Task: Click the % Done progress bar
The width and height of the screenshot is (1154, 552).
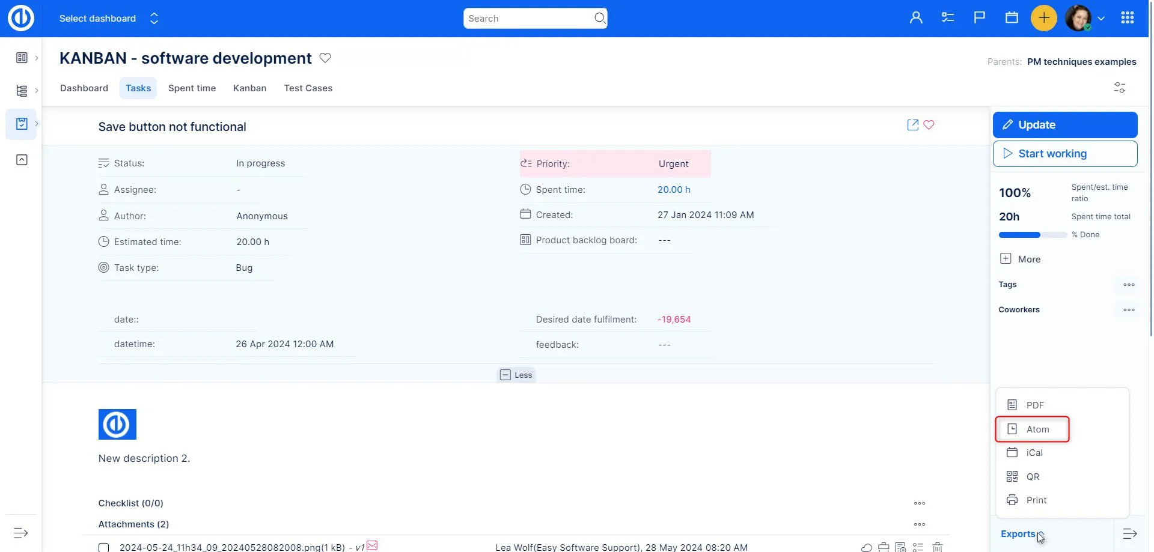Action: (1032, 235)
